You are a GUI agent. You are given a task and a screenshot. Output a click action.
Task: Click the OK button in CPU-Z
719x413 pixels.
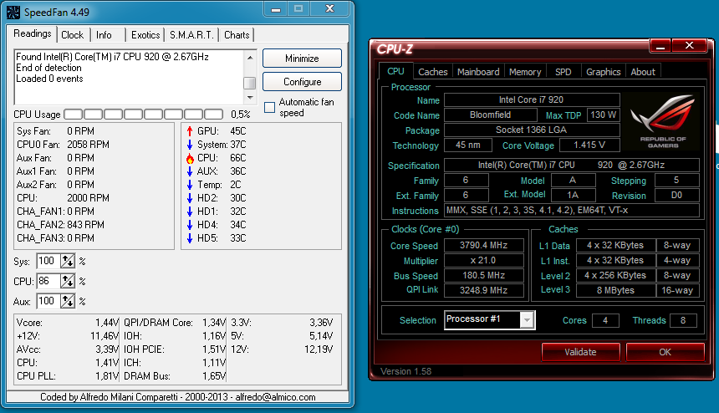click(x=665, y=352)
